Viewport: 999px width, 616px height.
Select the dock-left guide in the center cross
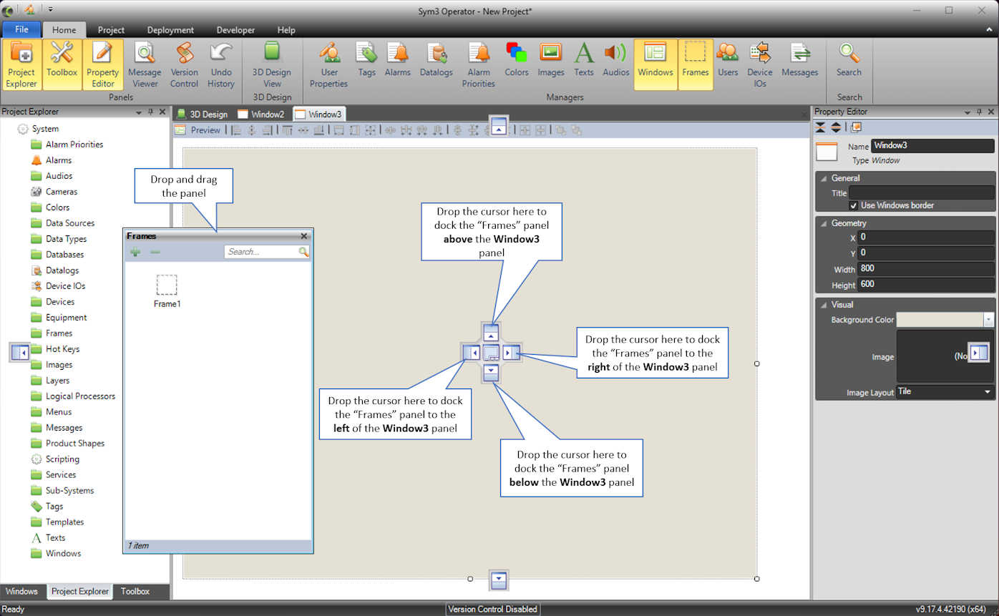(472, 352)
